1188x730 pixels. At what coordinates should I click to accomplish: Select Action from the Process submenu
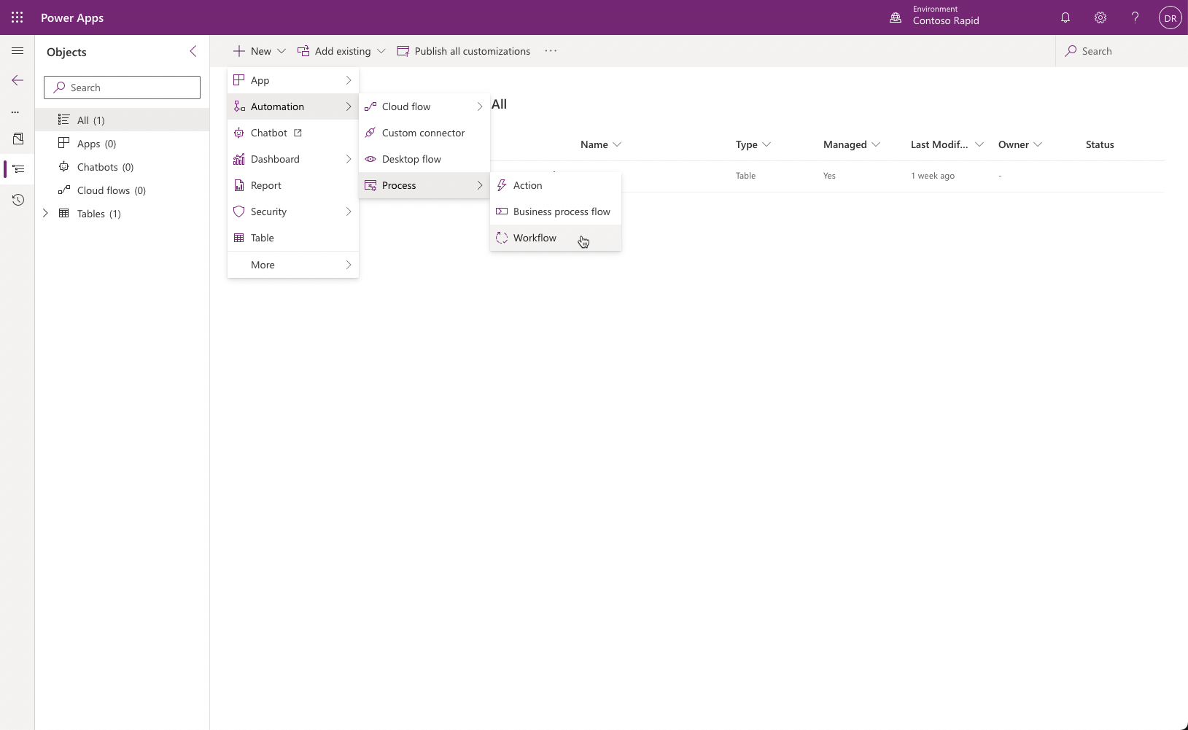pos(528,185)
